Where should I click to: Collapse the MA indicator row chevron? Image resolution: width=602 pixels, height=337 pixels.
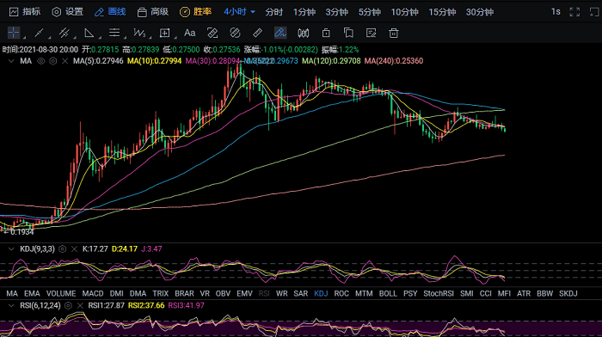pyautogui.click(x=11, y=61)
